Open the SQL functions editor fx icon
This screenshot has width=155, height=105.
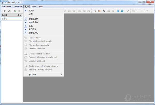coord(104,11)
